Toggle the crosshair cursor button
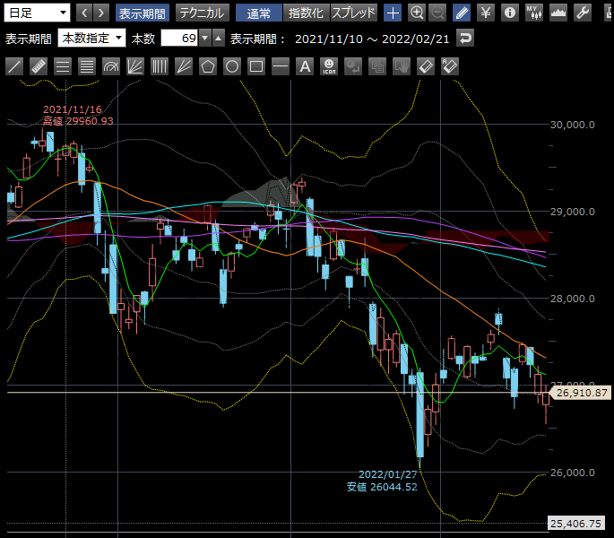This screenshot has height=538, width=614. pyautogui.click(x=393, y=13)
